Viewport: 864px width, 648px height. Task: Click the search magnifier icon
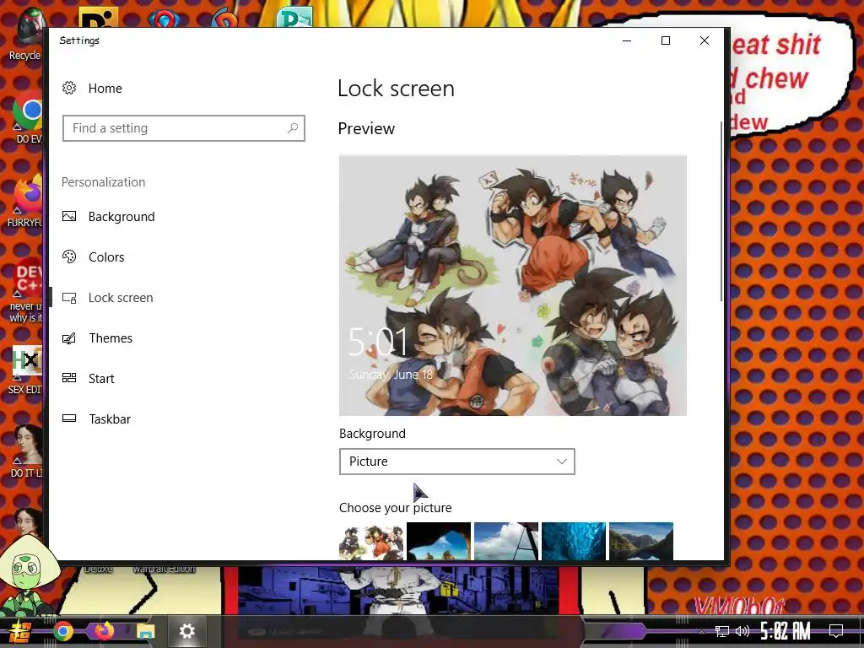[293, 128]
